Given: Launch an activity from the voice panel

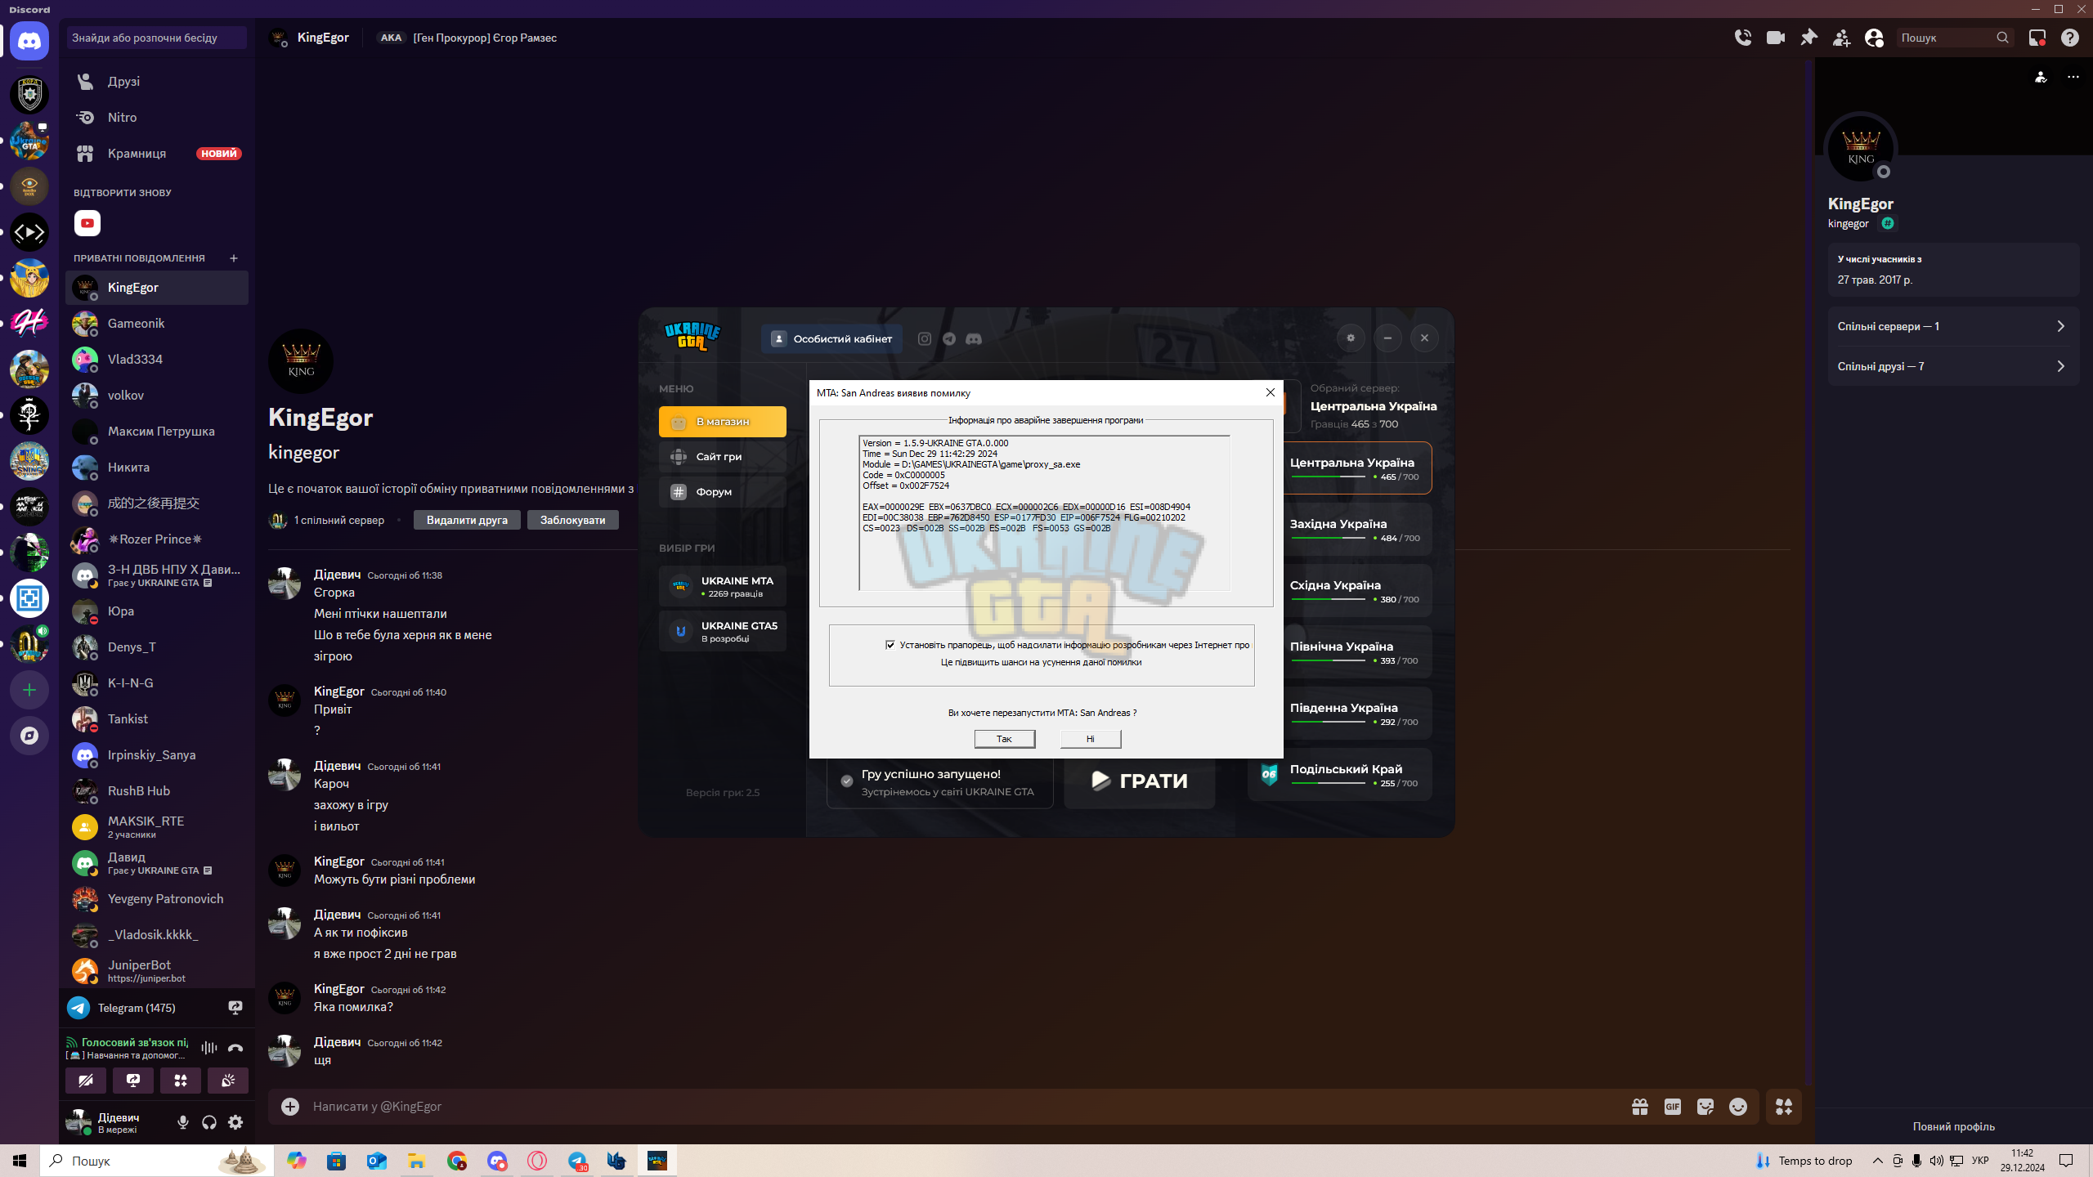Looking at the screenshot, I should [181, 1081].
